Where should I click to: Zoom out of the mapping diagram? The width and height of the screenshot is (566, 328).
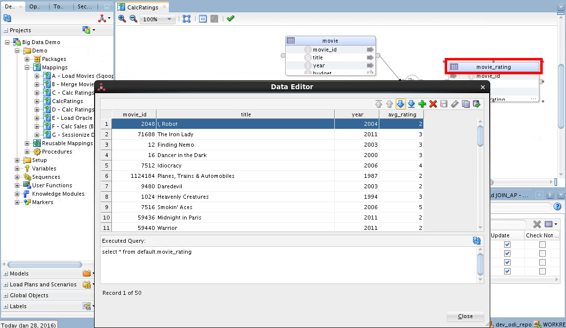(x=133, y=18)
